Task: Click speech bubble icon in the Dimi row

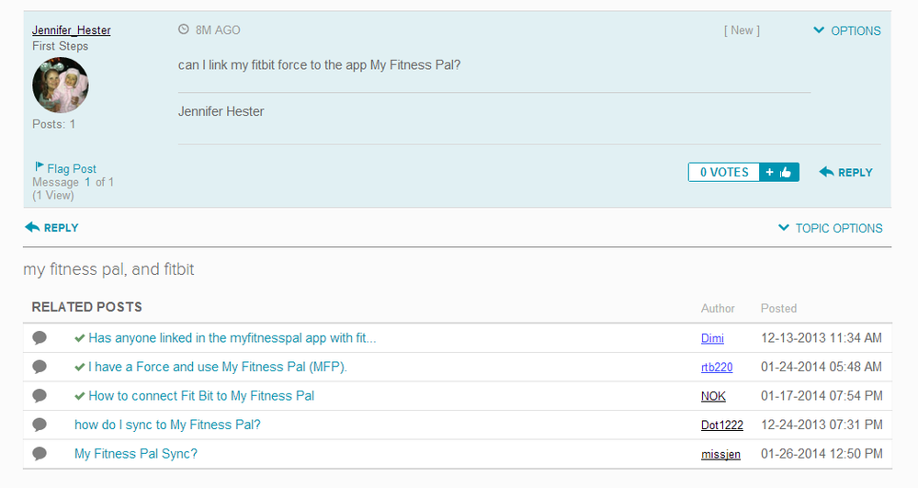Action: 40,337
